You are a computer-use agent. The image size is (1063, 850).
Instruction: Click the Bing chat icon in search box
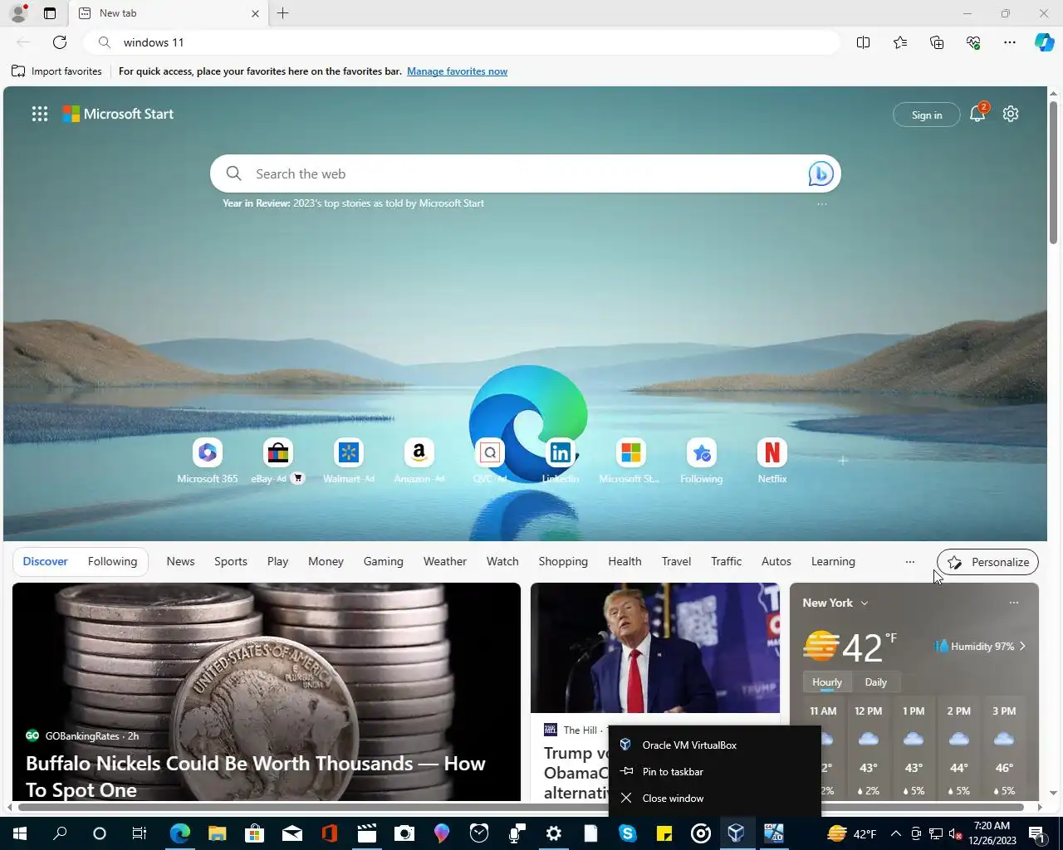pyautogui.click(x=821, y=173)
